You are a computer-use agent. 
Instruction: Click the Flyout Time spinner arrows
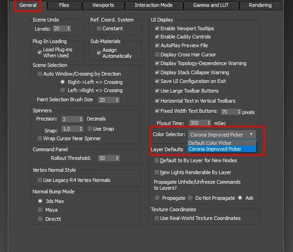tap(210, 123)
